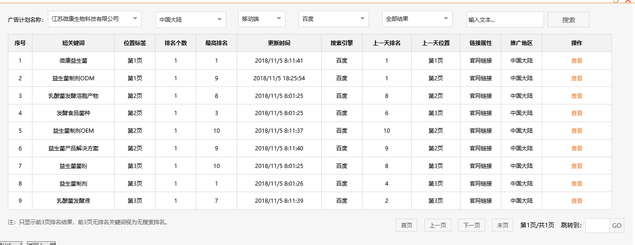This screenshot has width=635, height=245.
Task: Select keyword cell 乳酸菌发酵液
Action: pos(73,200)
